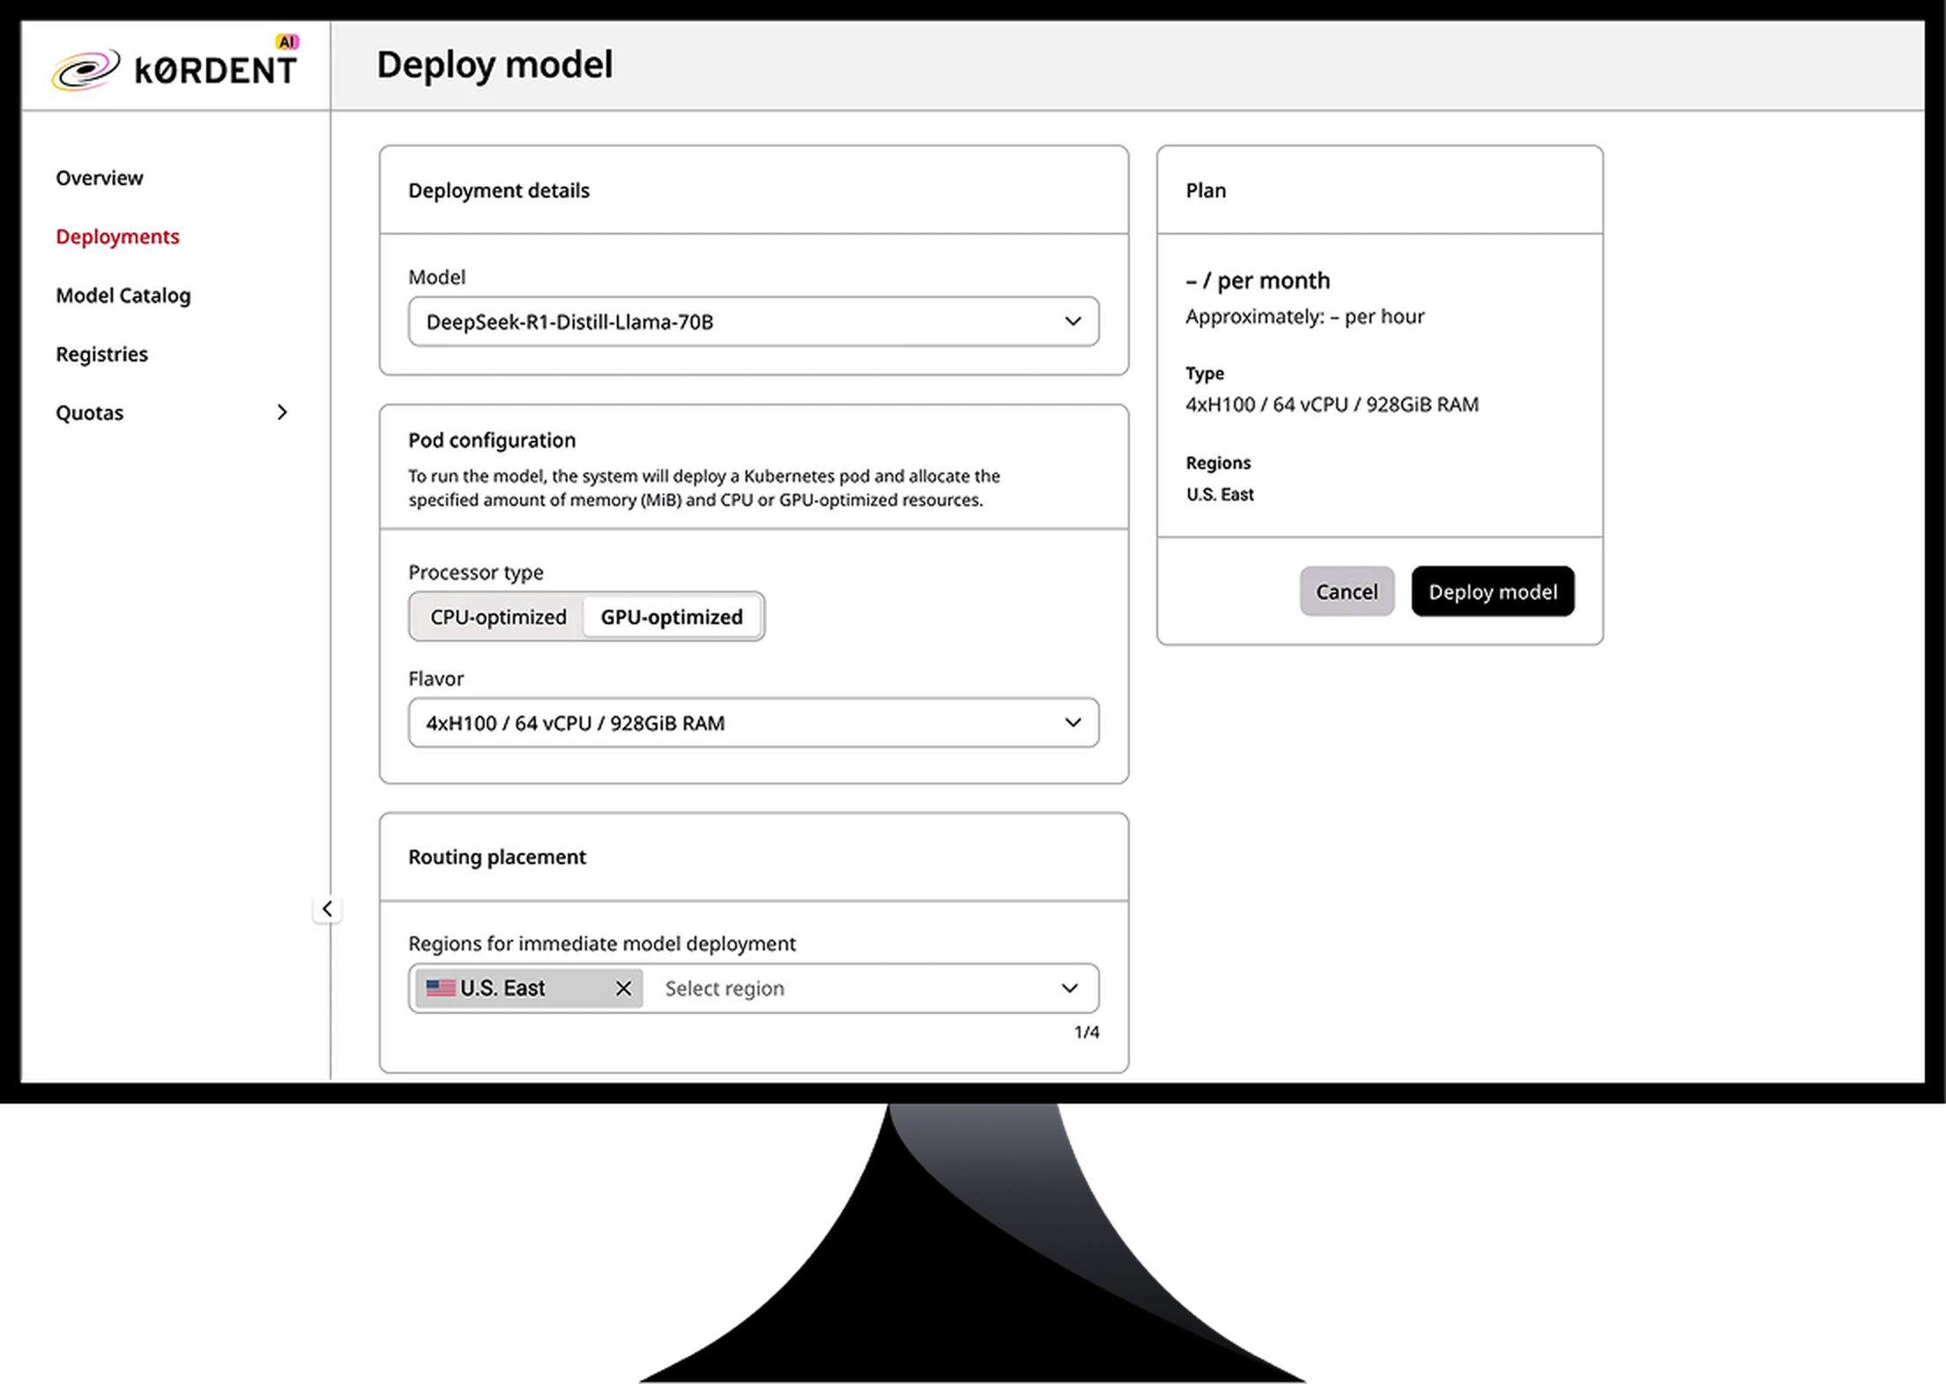Collapse the sidebar with the left chevron
Viewport: 1946px width, 1384px height.
327,909
